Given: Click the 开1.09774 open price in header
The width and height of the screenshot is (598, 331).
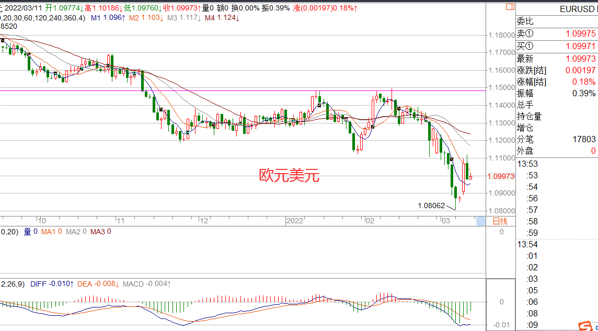Looking at the screenshot, I should pyautogui.click(x=64, y=8).
